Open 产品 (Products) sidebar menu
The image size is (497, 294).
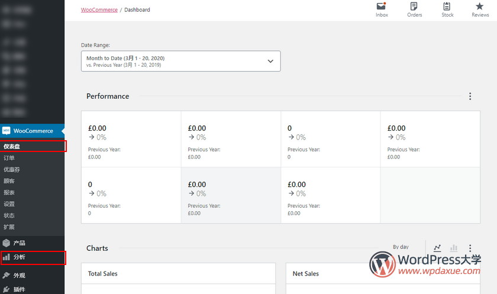pos(20,243)
